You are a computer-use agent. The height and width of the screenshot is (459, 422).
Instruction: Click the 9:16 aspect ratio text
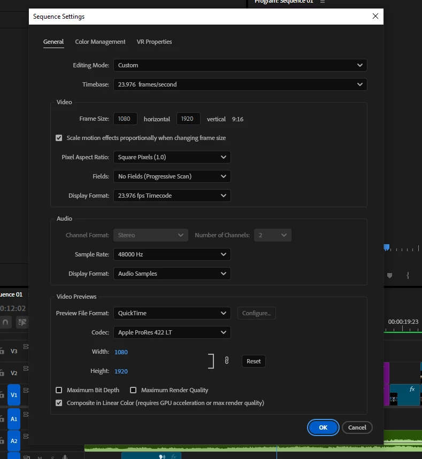(x=237, y=119)
